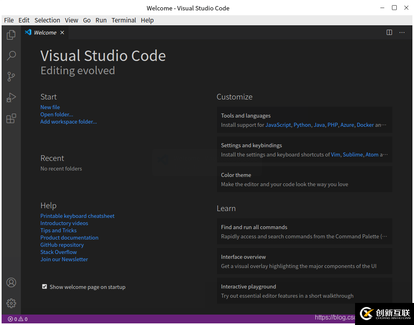Open the Tips and Tricks link

point(58,230)
